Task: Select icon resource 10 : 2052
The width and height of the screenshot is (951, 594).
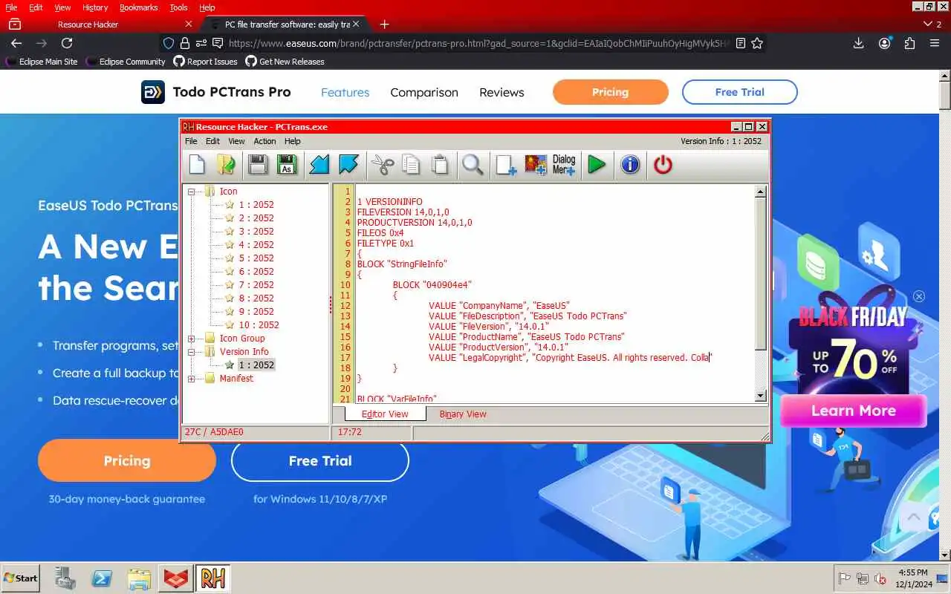Action: pos(259,325)
